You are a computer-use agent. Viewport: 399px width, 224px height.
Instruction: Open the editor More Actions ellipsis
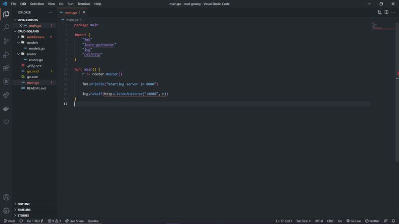tap(393, 12)
